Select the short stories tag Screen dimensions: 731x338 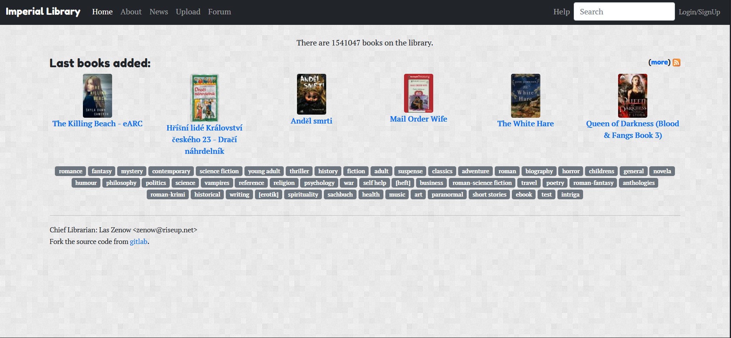coord(489,195)
